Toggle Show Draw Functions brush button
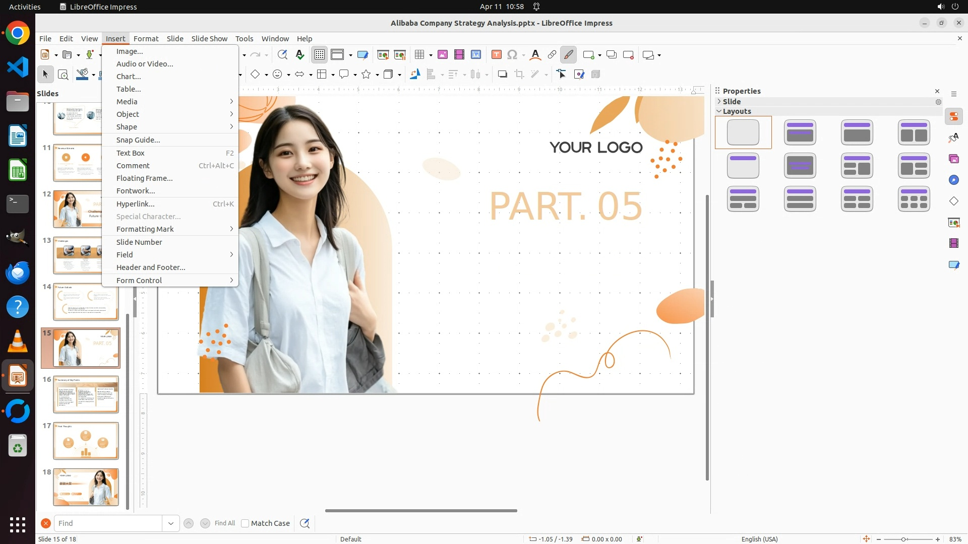This screenshot has height=544, width=968. (x=569, y=55)
